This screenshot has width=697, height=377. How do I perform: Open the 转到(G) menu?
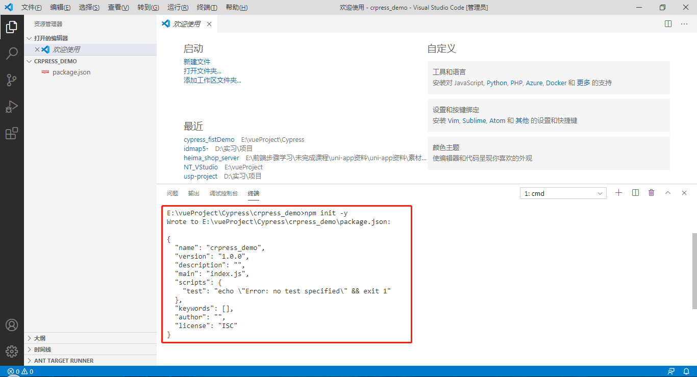(x=148, y=7)
